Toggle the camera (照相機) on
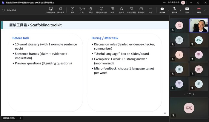 click(162, 9)
